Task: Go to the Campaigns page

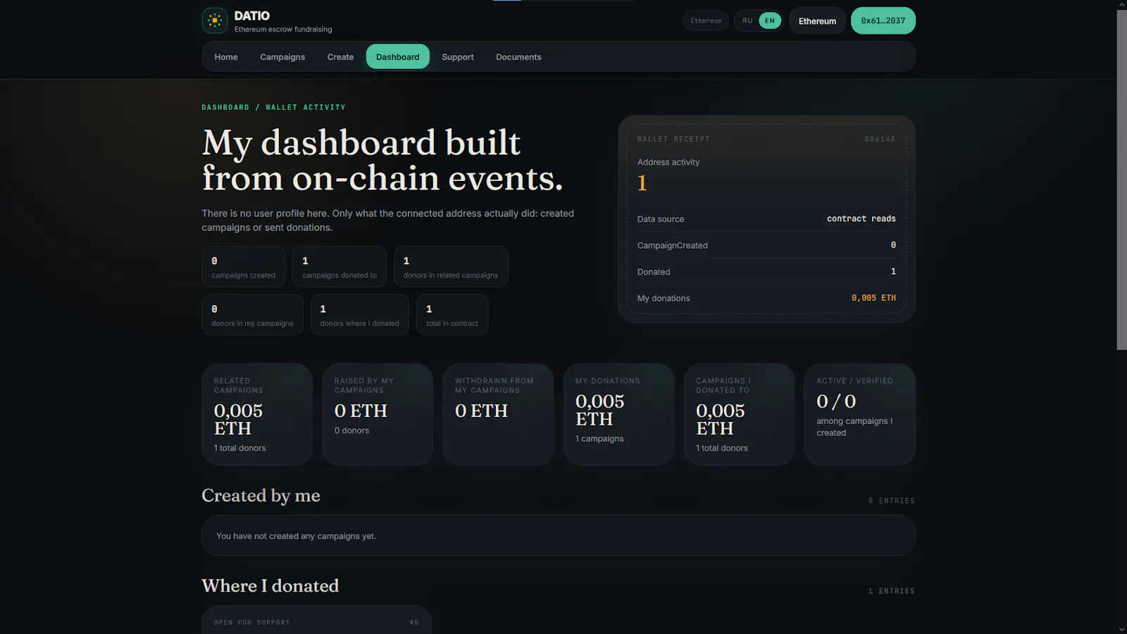Action: coord(282,57)
